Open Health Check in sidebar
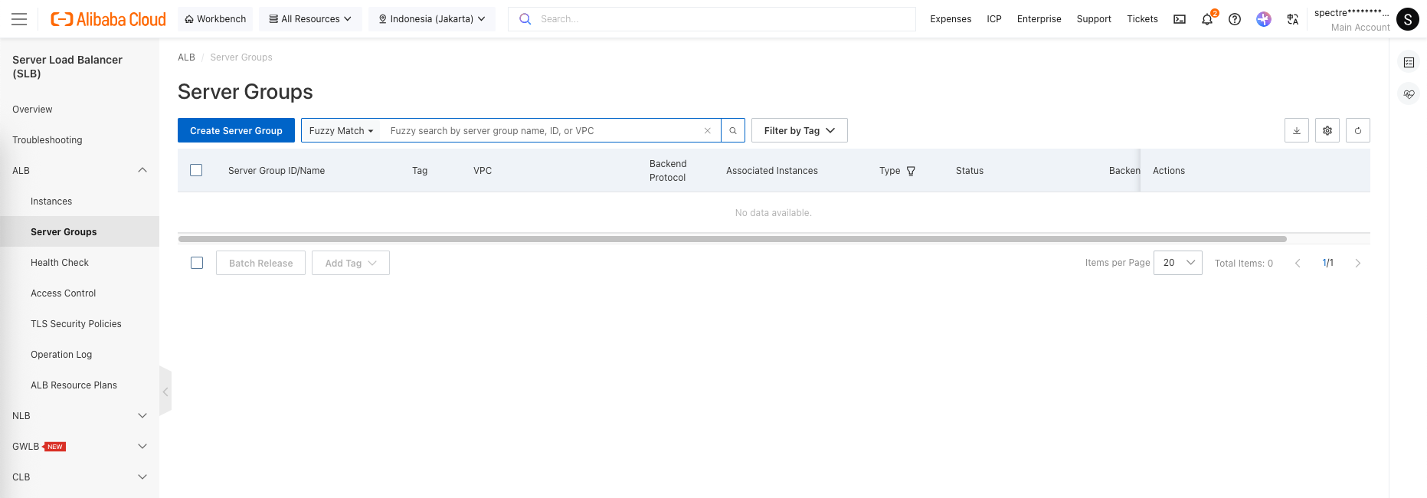1427x498 pixels. [x=60, y=263]
